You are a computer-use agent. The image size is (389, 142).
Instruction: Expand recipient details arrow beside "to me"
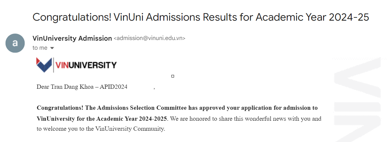click(x=52, y=48)
